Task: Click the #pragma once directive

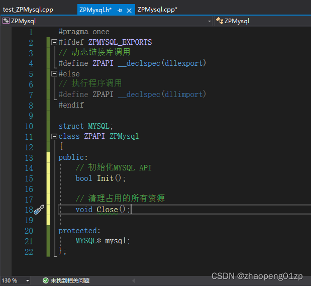Action: click(84, 32)
